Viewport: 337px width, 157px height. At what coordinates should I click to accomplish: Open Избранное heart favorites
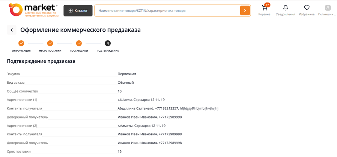[307, 8]
